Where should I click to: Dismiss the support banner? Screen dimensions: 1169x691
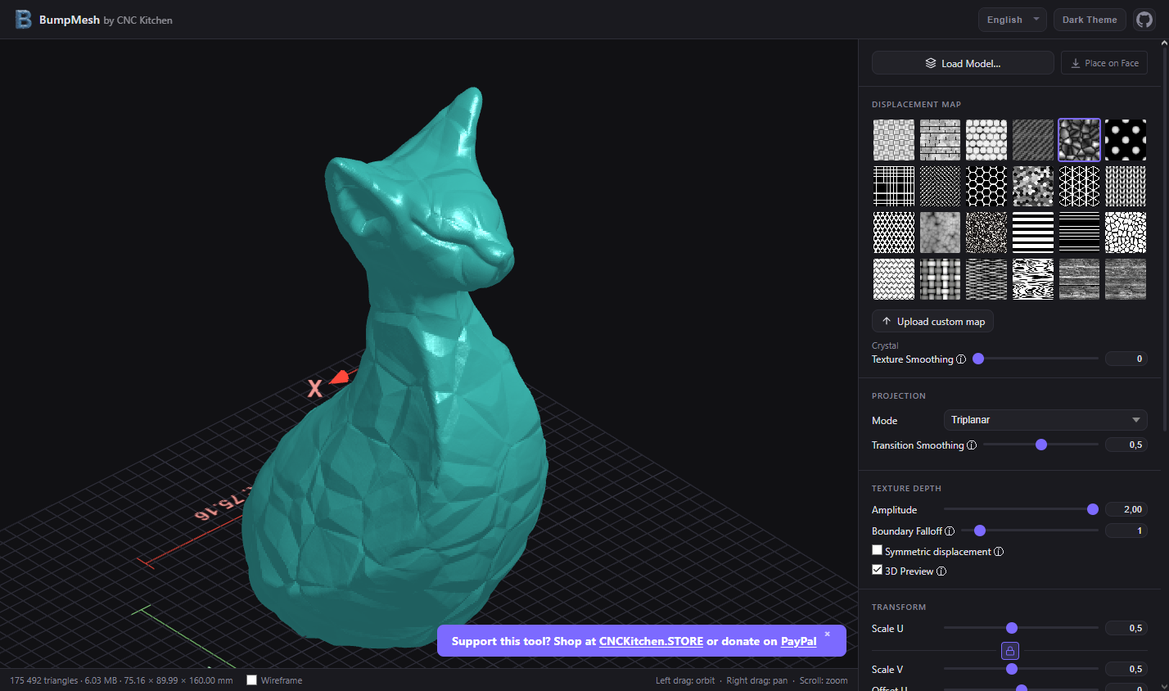(827, 634)
